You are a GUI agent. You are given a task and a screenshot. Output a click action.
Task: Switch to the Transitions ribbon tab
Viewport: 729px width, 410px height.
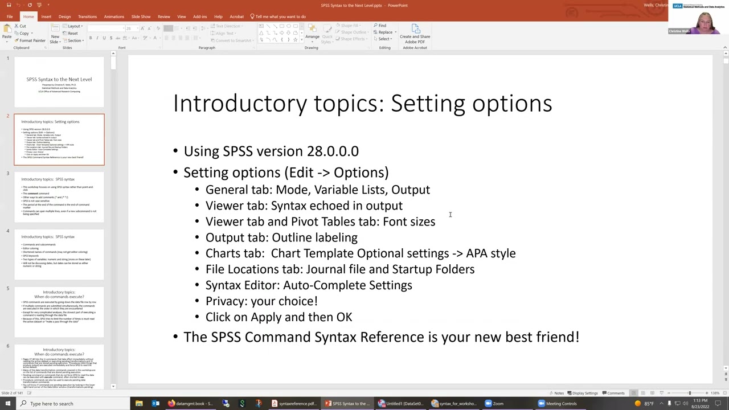tap(87, 17)
